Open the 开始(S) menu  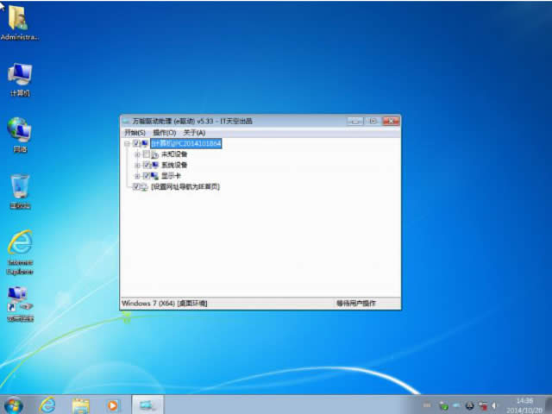click(x=135, y=133)
